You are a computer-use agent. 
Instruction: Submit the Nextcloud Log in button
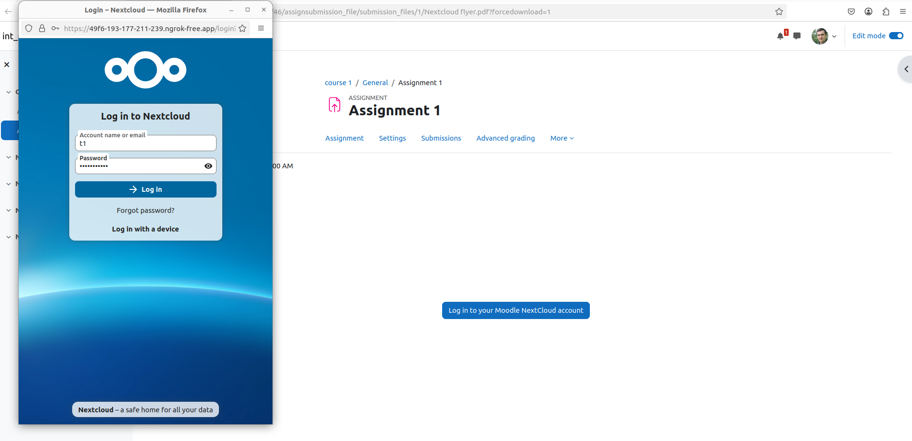pyautogui.click(x=146, y=189)
